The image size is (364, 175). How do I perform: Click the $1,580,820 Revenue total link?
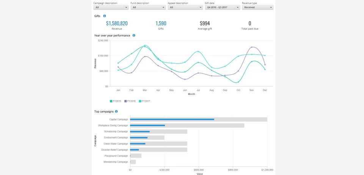[117, 23]
